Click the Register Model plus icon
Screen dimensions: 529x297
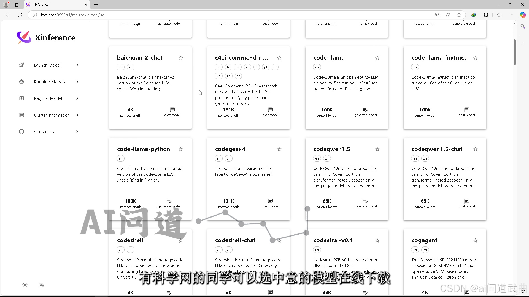pos(21,98)
